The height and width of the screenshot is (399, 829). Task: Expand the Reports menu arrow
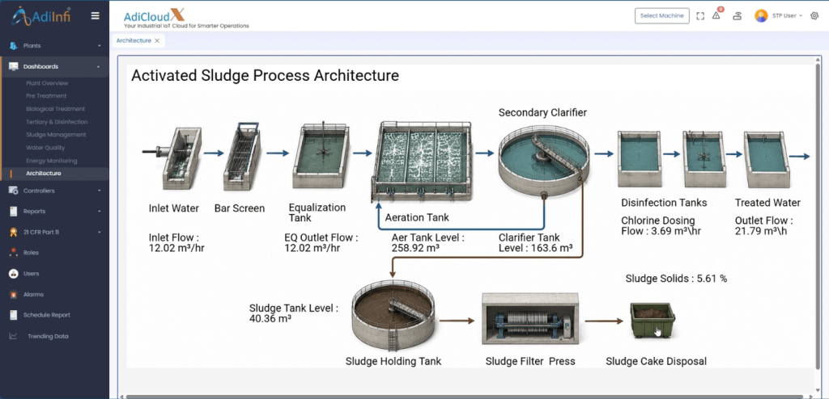point(99,211)
